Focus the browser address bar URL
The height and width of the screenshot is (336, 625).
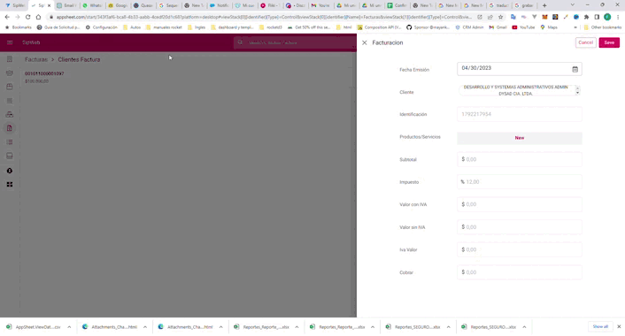pyautogui.click(x=264, y=17)
